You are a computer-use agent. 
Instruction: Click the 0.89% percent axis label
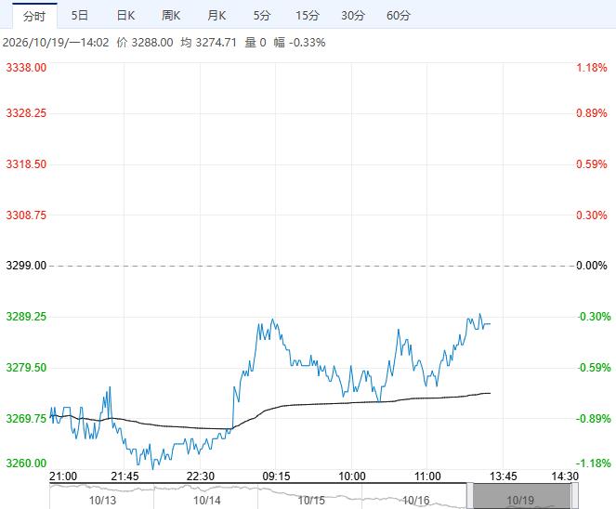point(592,113)
